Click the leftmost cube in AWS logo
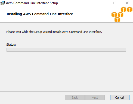133x104 pixels. point(114,14)
